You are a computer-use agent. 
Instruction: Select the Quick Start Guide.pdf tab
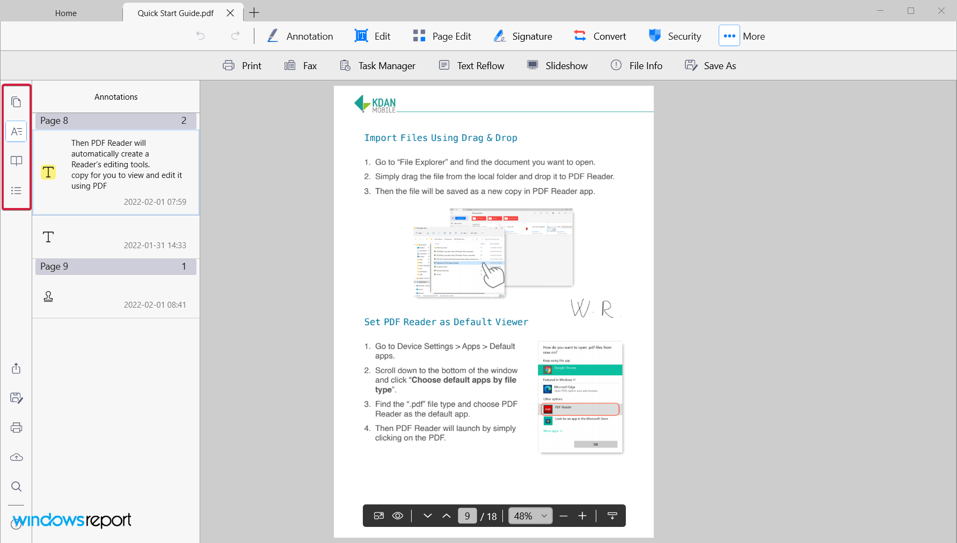tap(176, 13)
